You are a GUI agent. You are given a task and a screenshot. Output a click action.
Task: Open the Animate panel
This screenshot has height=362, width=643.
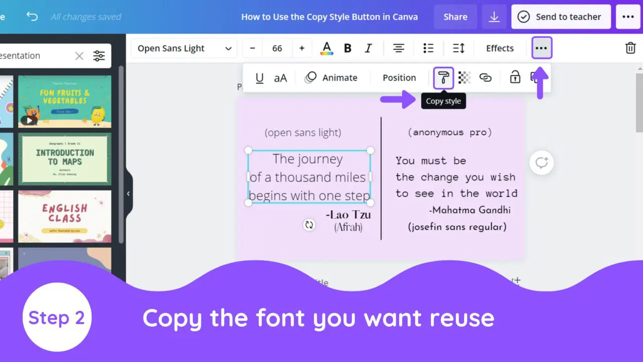point(332,77)
